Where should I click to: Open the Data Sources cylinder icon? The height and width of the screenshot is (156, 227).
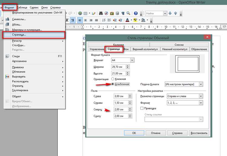[117, 13]
